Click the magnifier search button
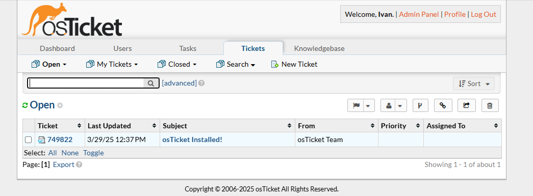The image size is (533, 196). [151, 83]
